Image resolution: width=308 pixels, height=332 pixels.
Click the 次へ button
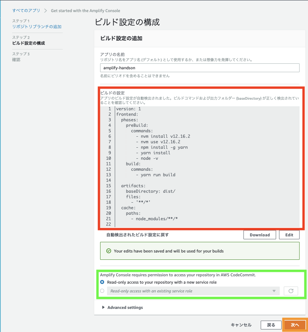coord(295,325)
